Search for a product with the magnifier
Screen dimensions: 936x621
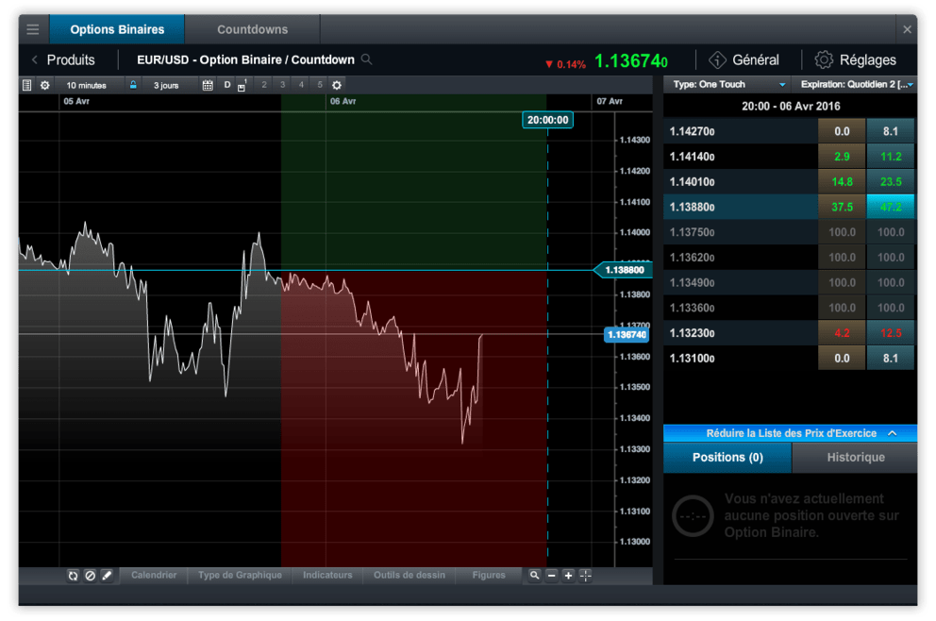coord(366,59)
